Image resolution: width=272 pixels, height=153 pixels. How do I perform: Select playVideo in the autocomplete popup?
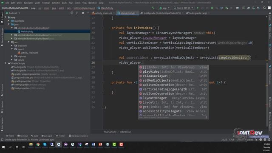pyautogui.click(x=173, y=72)
